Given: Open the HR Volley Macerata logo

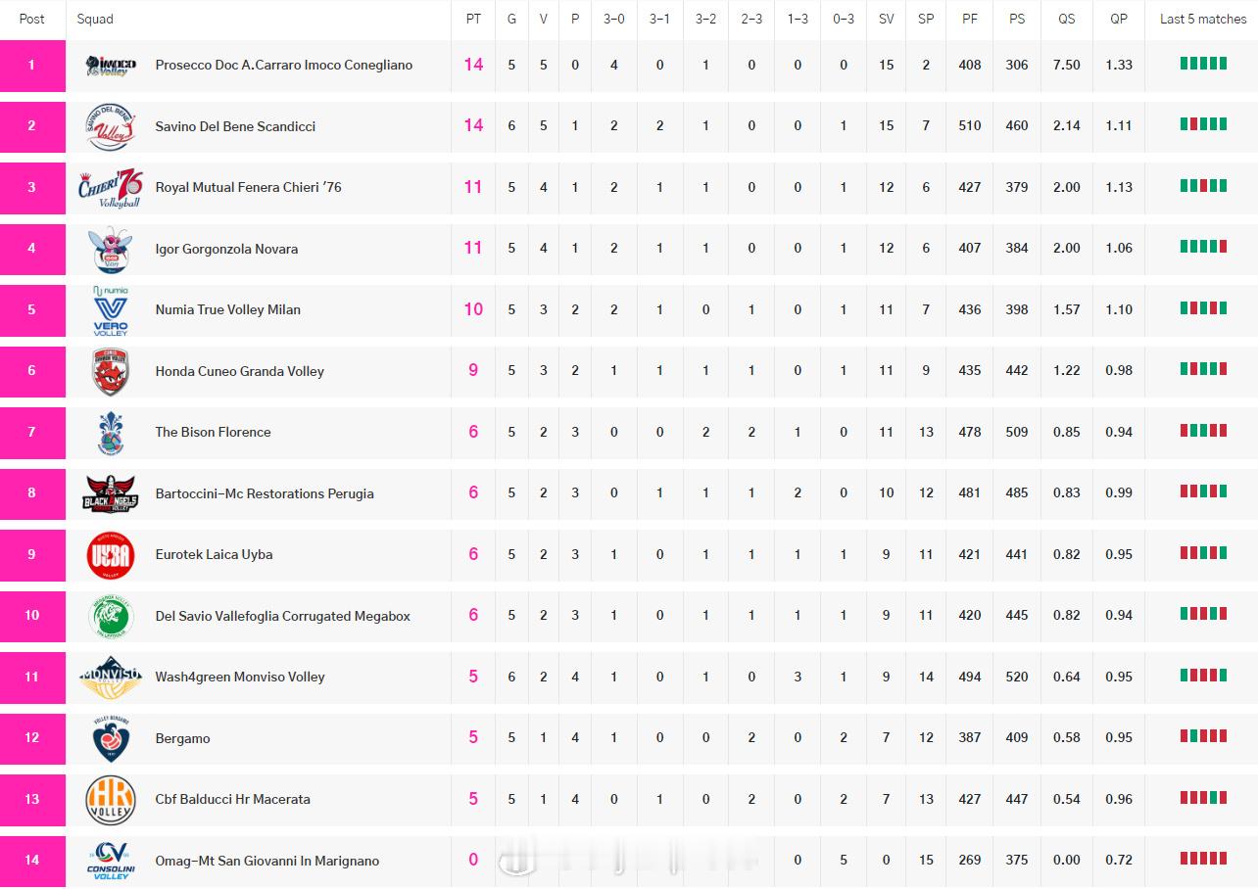Looking at the screenshot, I should 111,800.
